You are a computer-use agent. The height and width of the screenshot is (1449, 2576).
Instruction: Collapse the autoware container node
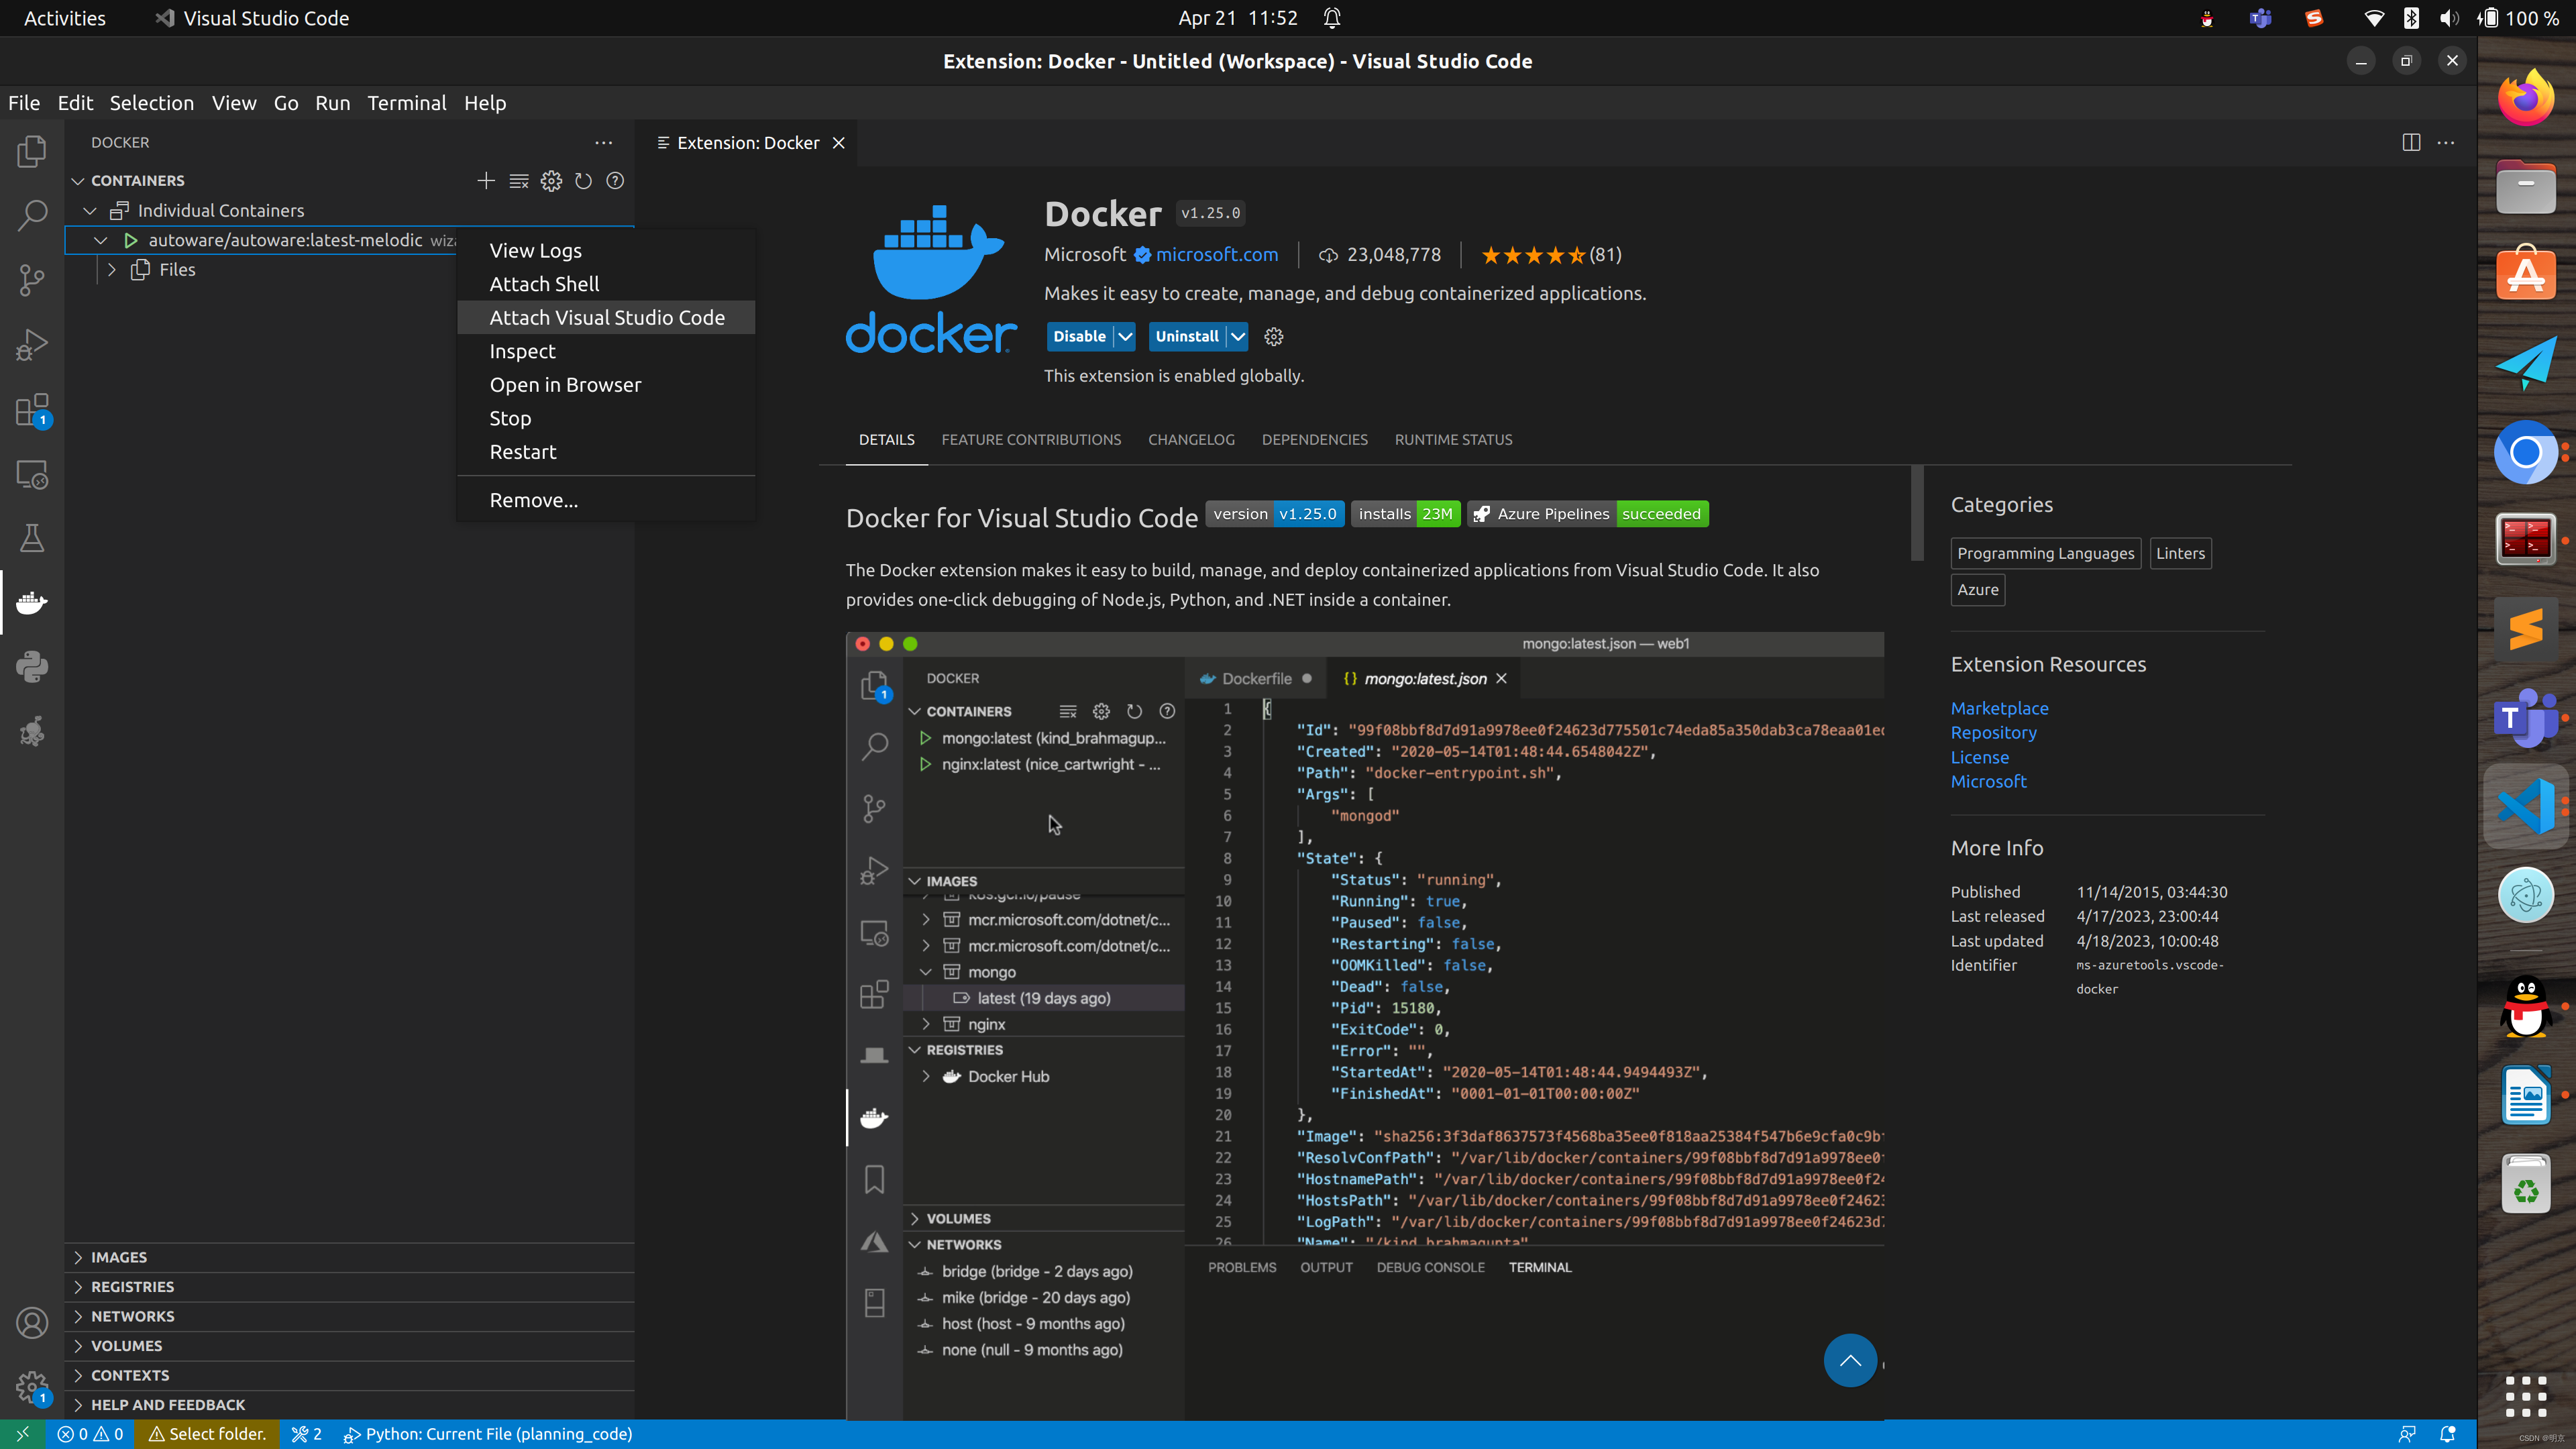tap(101, 241)
